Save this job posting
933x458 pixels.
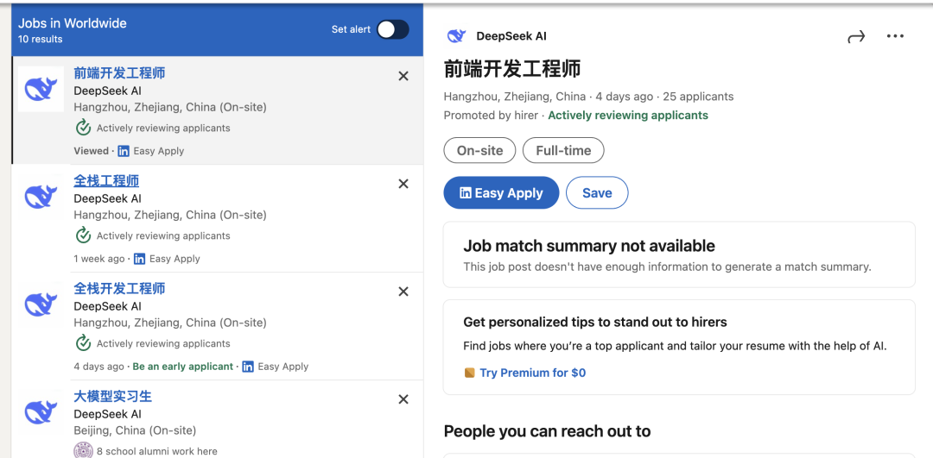coord(597,192)
